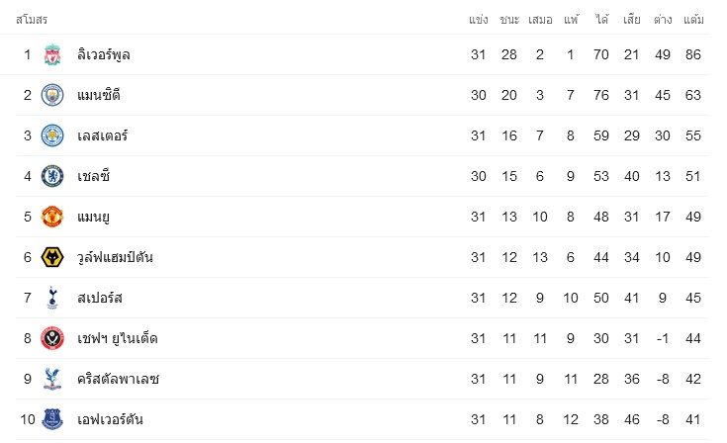Click the Sheffield United crest icon
Screen dimensions: 727x443
pyautogui.click(x=52, y=338)
